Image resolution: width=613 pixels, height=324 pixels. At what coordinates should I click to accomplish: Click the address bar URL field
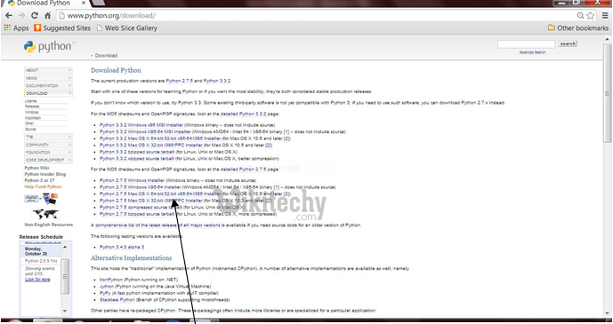coord(317,16)
